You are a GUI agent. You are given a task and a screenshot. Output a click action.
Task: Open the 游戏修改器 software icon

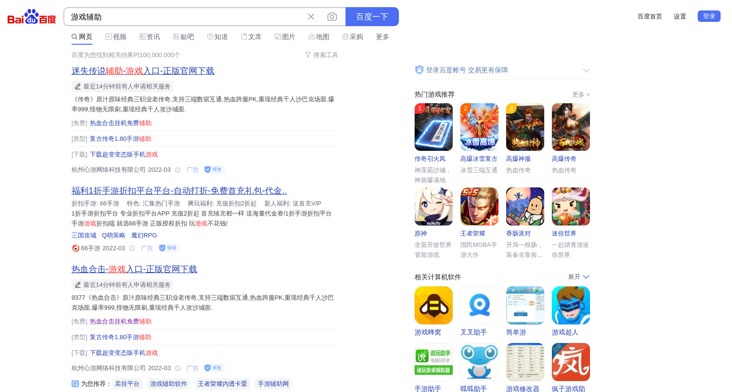525,362
